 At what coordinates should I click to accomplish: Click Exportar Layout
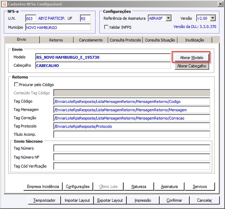pos(110,200)
